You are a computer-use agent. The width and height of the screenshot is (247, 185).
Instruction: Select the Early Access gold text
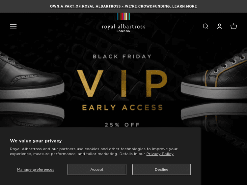point(123,107)
